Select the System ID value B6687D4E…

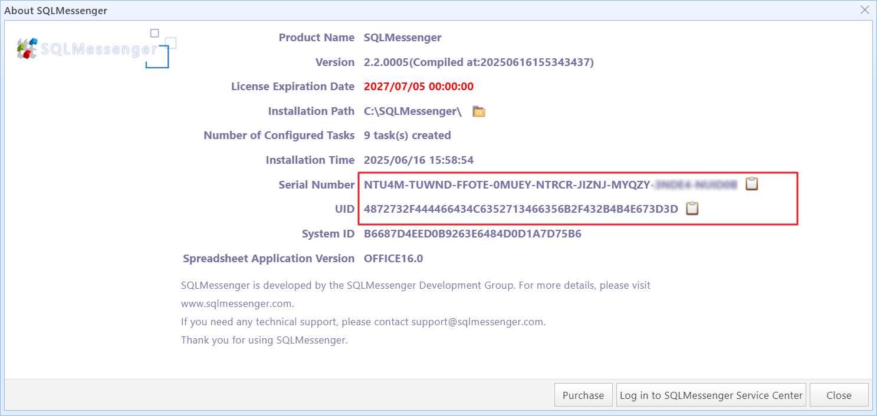click(472, 234)
